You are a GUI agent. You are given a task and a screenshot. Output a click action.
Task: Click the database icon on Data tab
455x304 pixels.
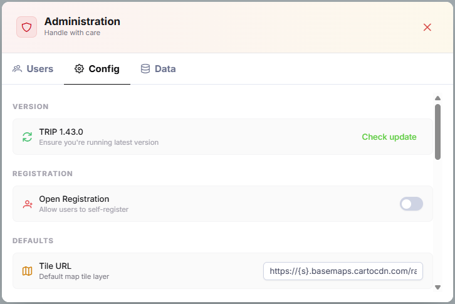pos(145,69)
